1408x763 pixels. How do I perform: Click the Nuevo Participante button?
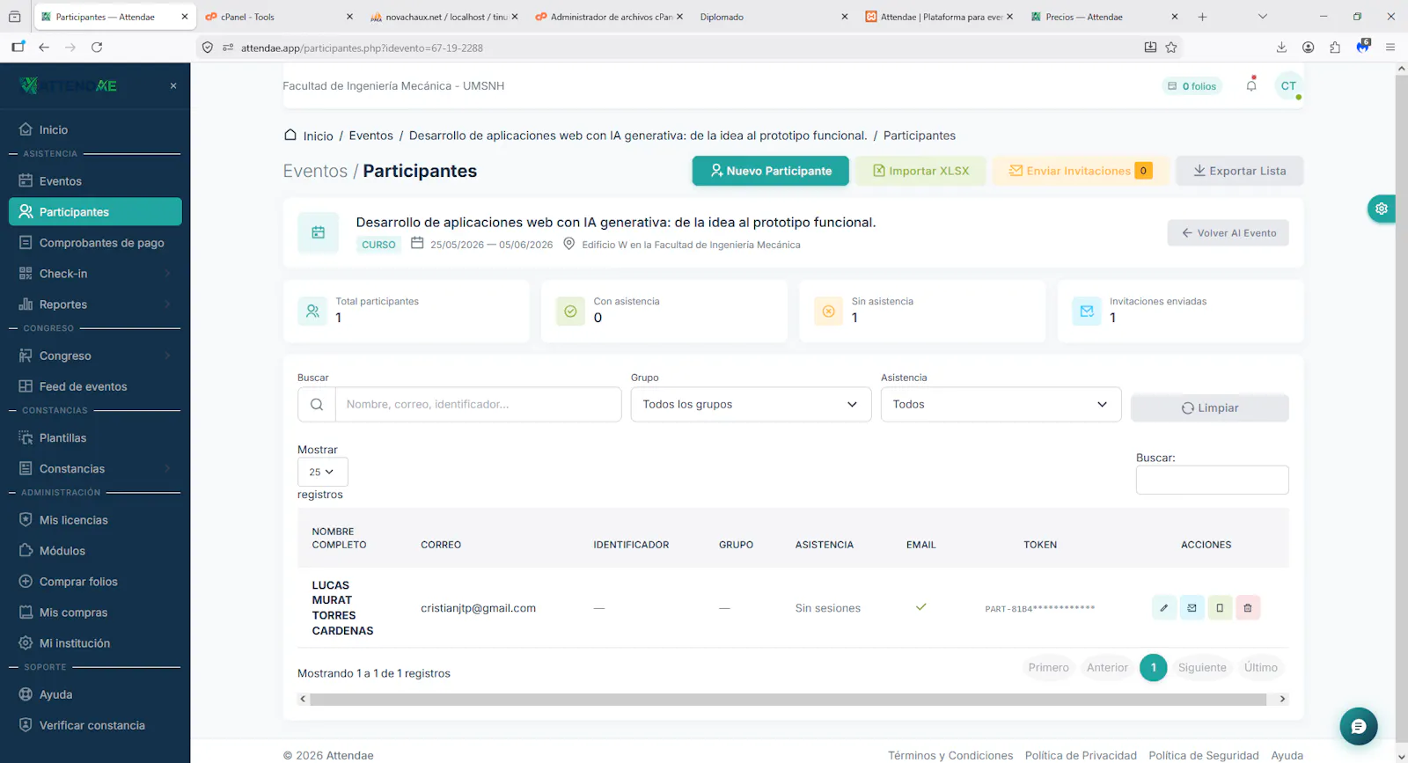(x=771, y=171)
